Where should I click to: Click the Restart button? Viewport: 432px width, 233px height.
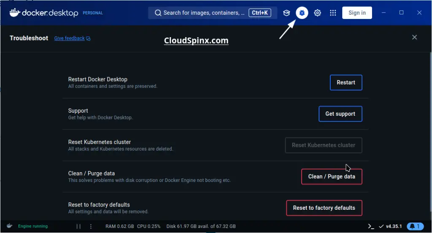tap(346, 82)
